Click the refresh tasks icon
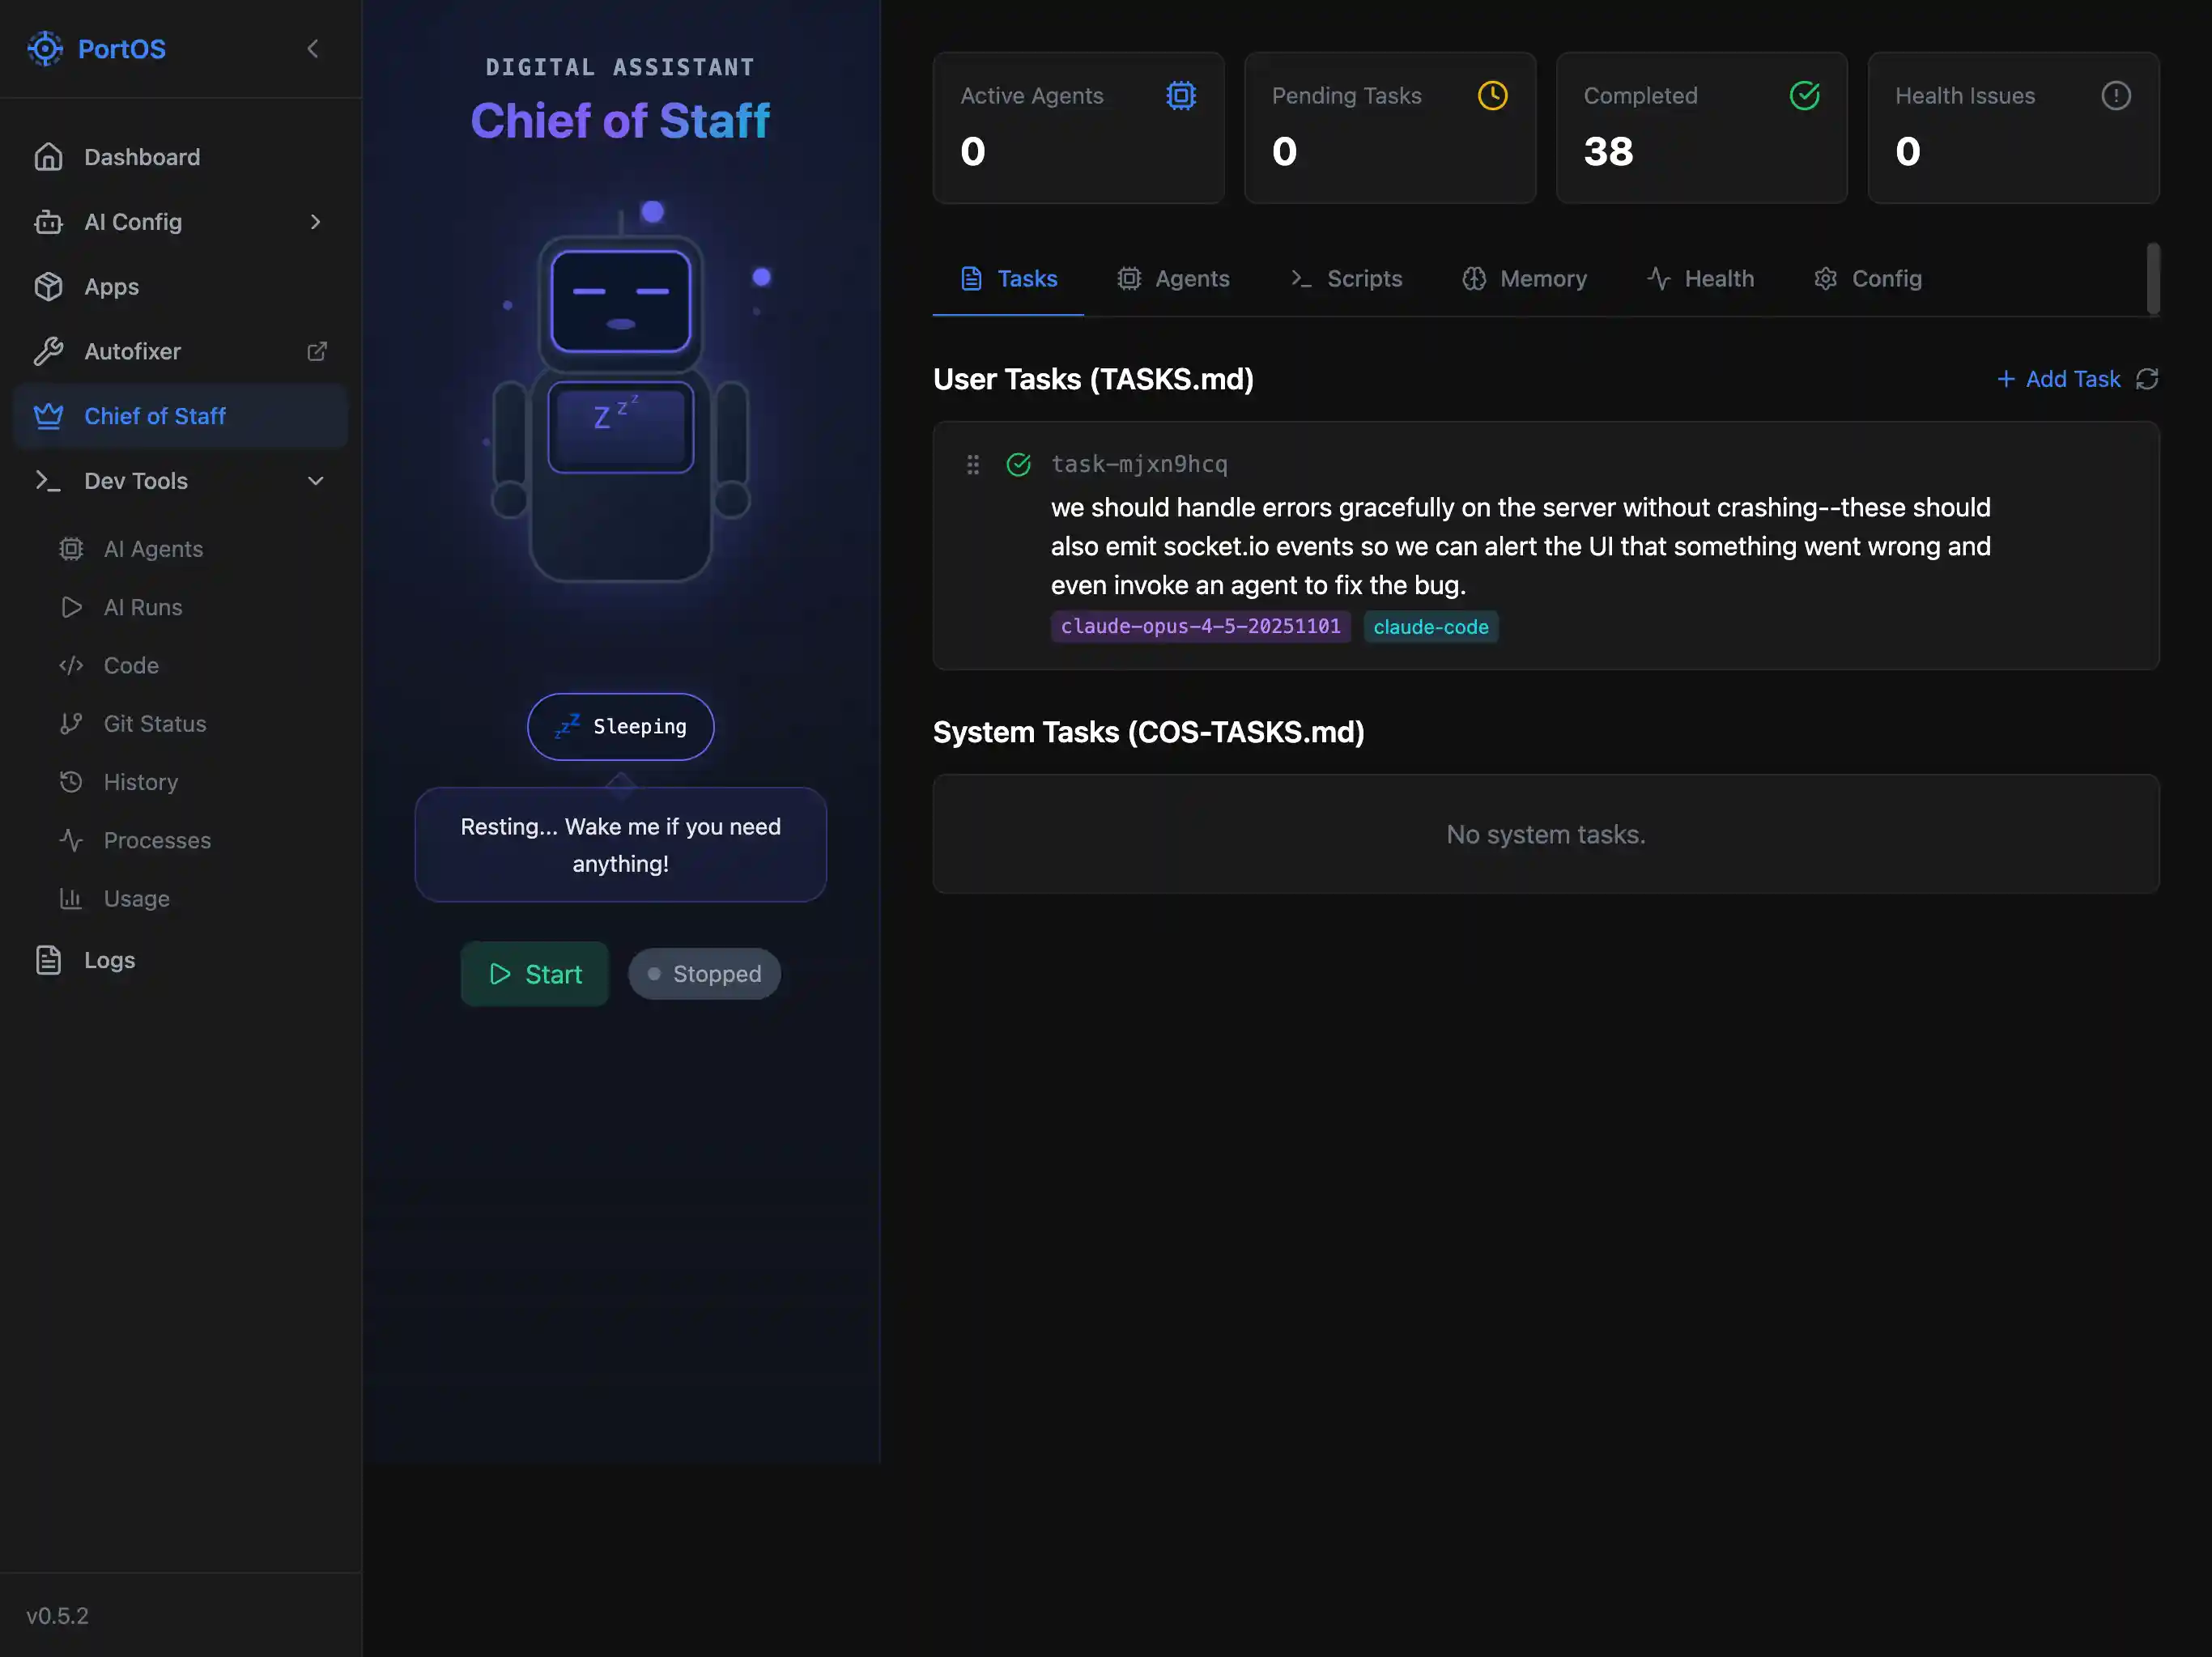2212x1657 pixels. pos(2146,379)
